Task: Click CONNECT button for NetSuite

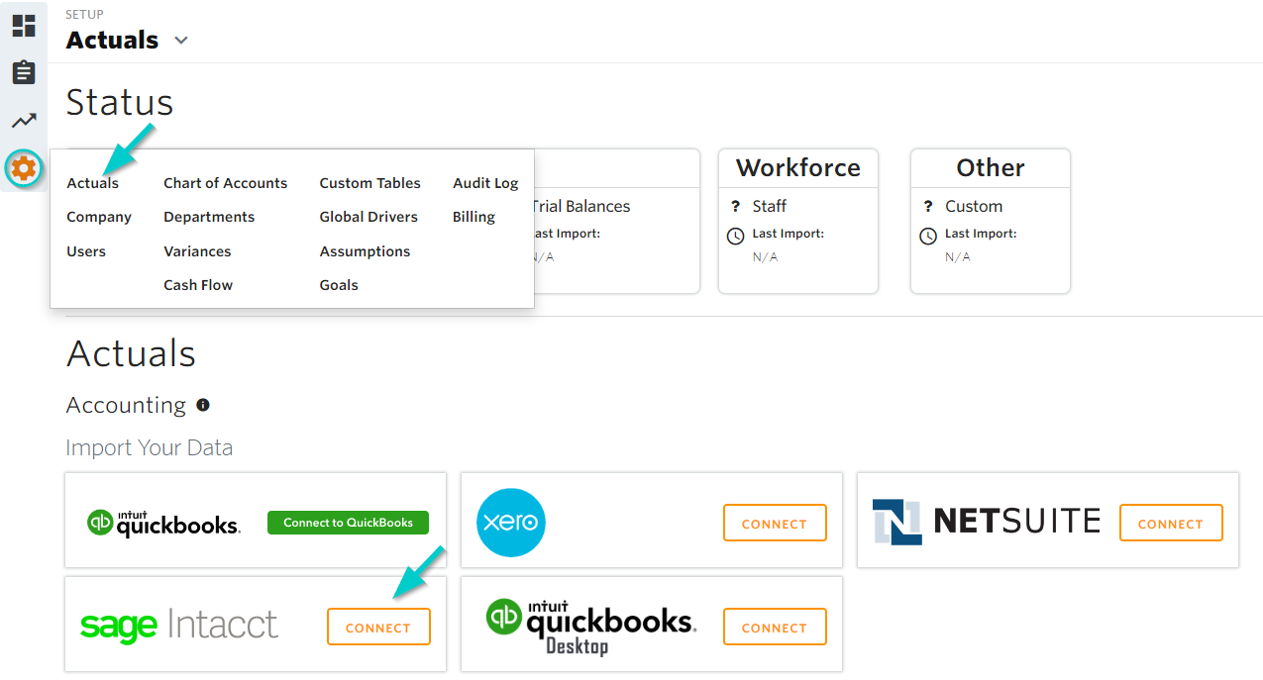Action: pos(1171,523)
